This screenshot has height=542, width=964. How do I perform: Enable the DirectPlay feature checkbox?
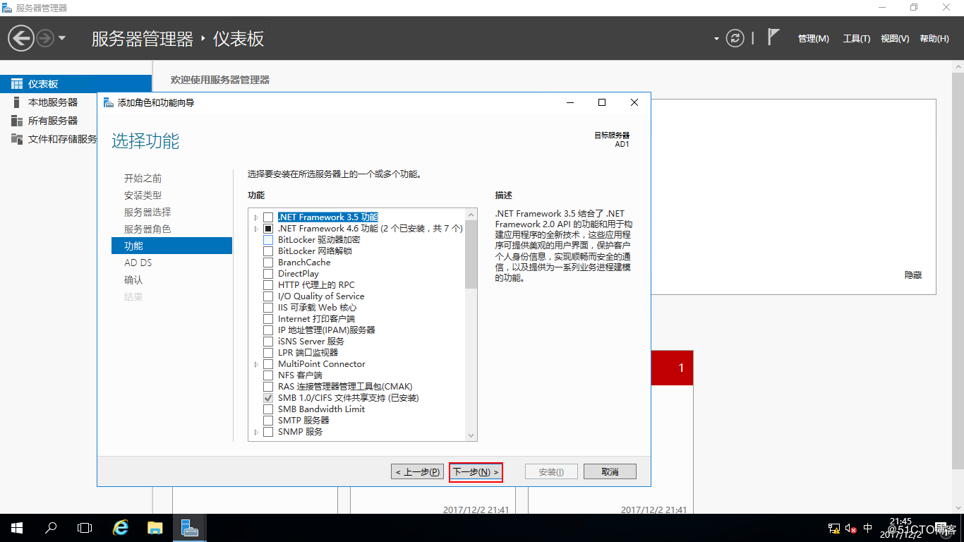click(268, 274)
